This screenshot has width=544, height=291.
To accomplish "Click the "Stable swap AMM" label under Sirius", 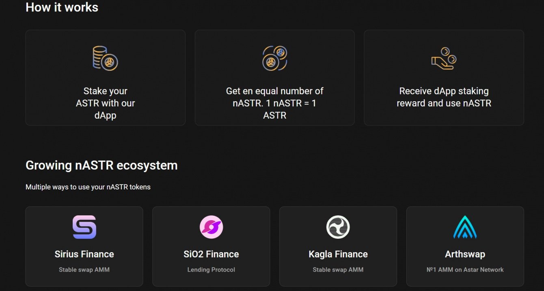I will [x=84, y=270].
